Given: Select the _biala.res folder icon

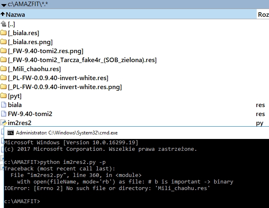Looking at the screenshot, I should [x=4, y=33].
